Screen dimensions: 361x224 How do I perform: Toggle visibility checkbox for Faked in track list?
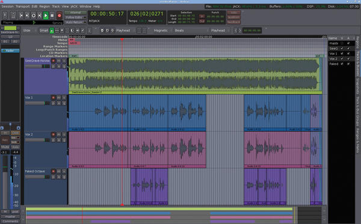[x=342, y=64]
